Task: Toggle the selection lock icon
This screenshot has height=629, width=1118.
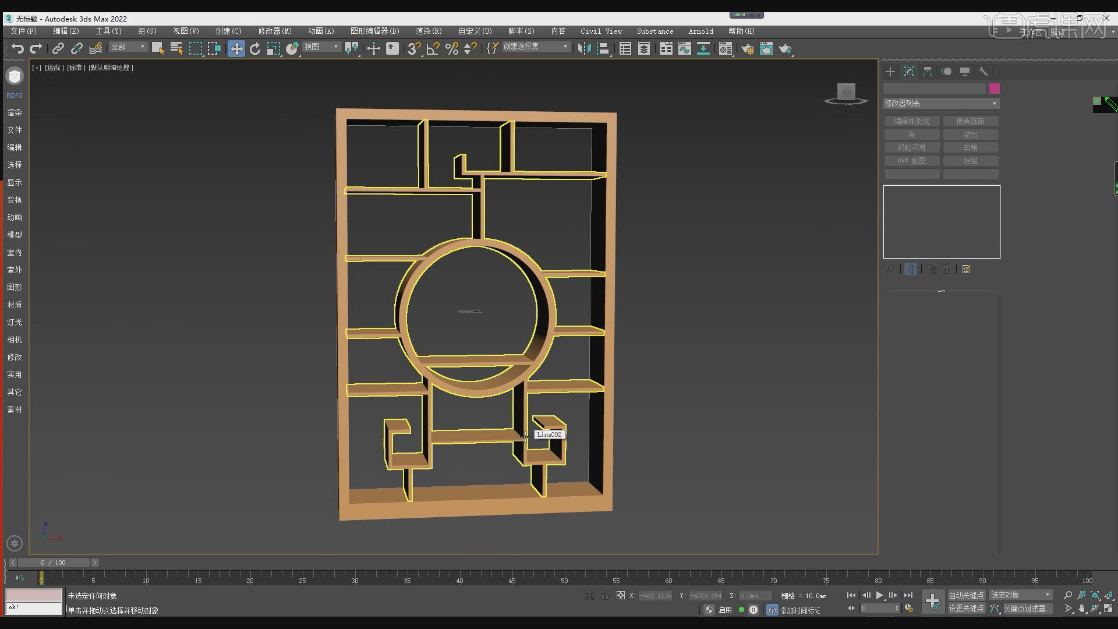Action: coord(605,595)
